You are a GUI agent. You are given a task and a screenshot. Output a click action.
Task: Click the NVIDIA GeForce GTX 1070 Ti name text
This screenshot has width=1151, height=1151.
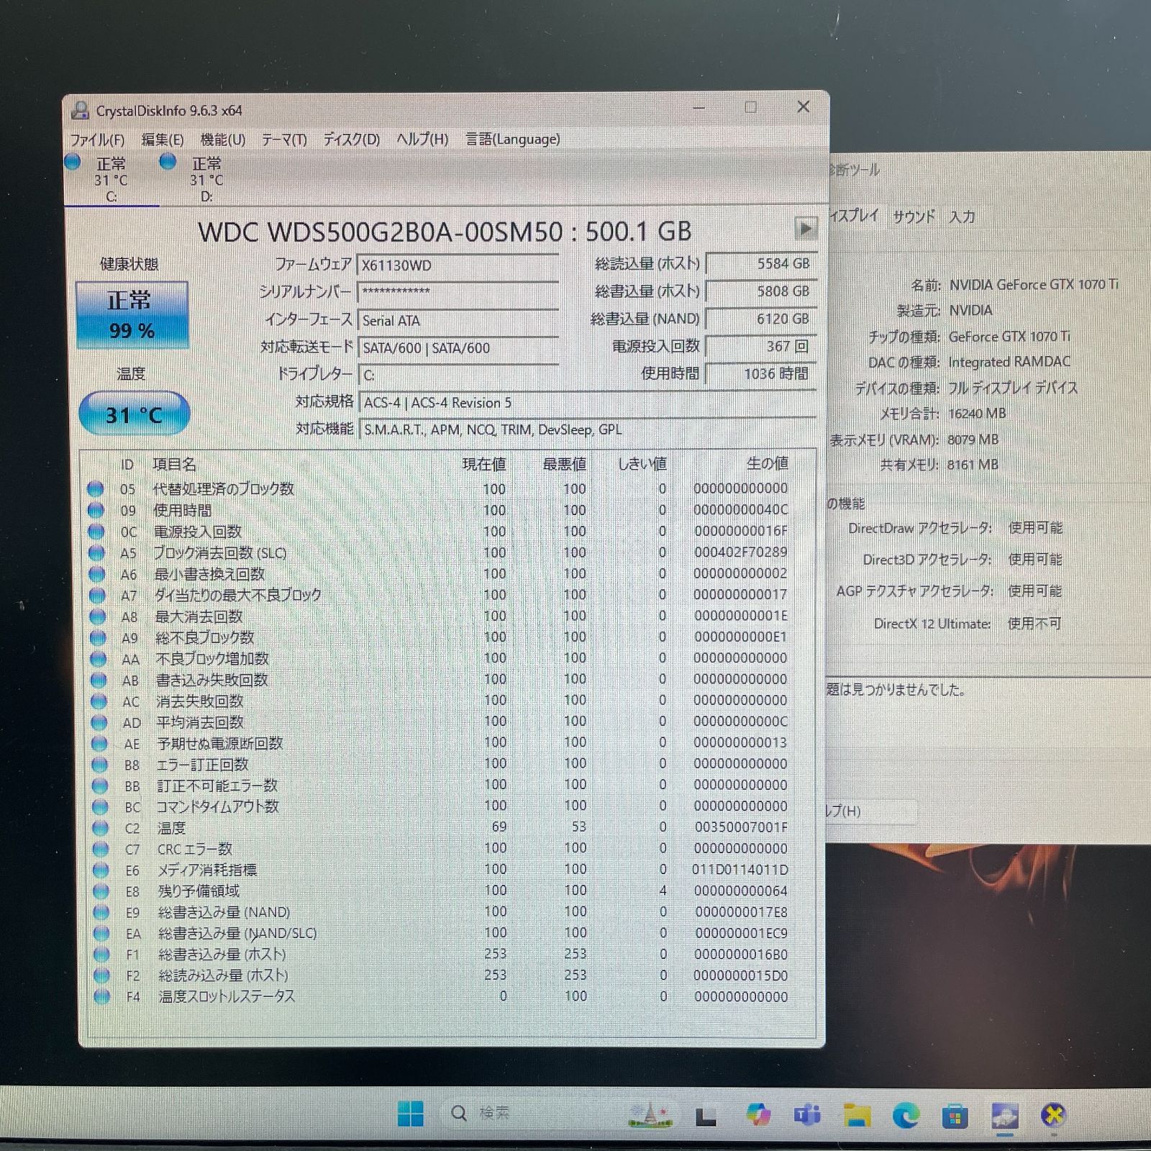(x=1034, y=285)
